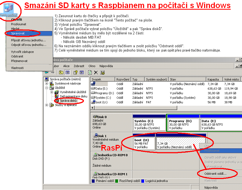Open the Nápověda menu in menu bar
This screenshot has height=190, width=242.
coord(106,66)
